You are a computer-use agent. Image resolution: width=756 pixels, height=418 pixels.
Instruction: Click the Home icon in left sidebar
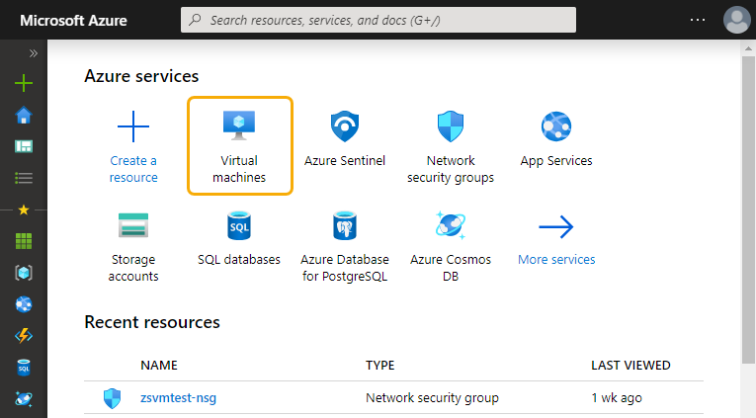(x=24, y=116)
